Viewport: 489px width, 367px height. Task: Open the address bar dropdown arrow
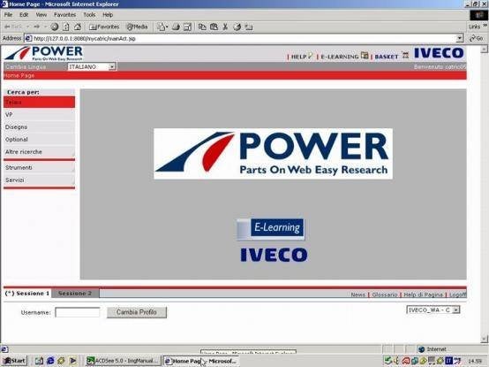[x=459, y=38]
